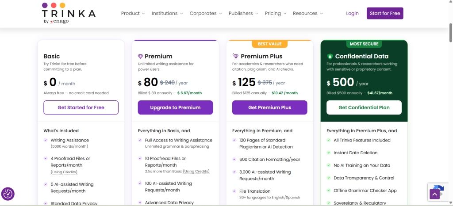Click the MOST SECURE badge
Screen dimensions: 453x206
click(364, 44)
